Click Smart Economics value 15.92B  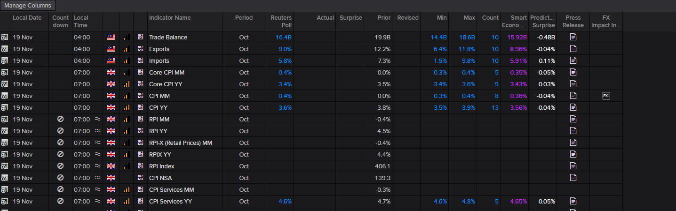pos(517,37)
